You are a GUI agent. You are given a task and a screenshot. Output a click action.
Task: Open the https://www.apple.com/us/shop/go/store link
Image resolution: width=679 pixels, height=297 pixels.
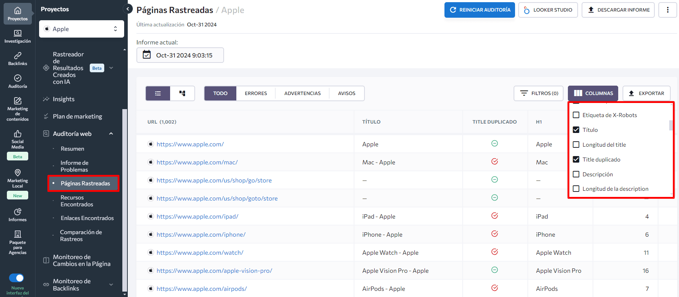214,180
